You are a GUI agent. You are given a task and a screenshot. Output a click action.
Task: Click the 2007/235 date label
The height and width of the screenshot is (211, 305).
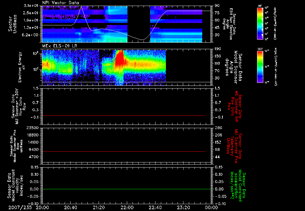(x=20, y=207)
